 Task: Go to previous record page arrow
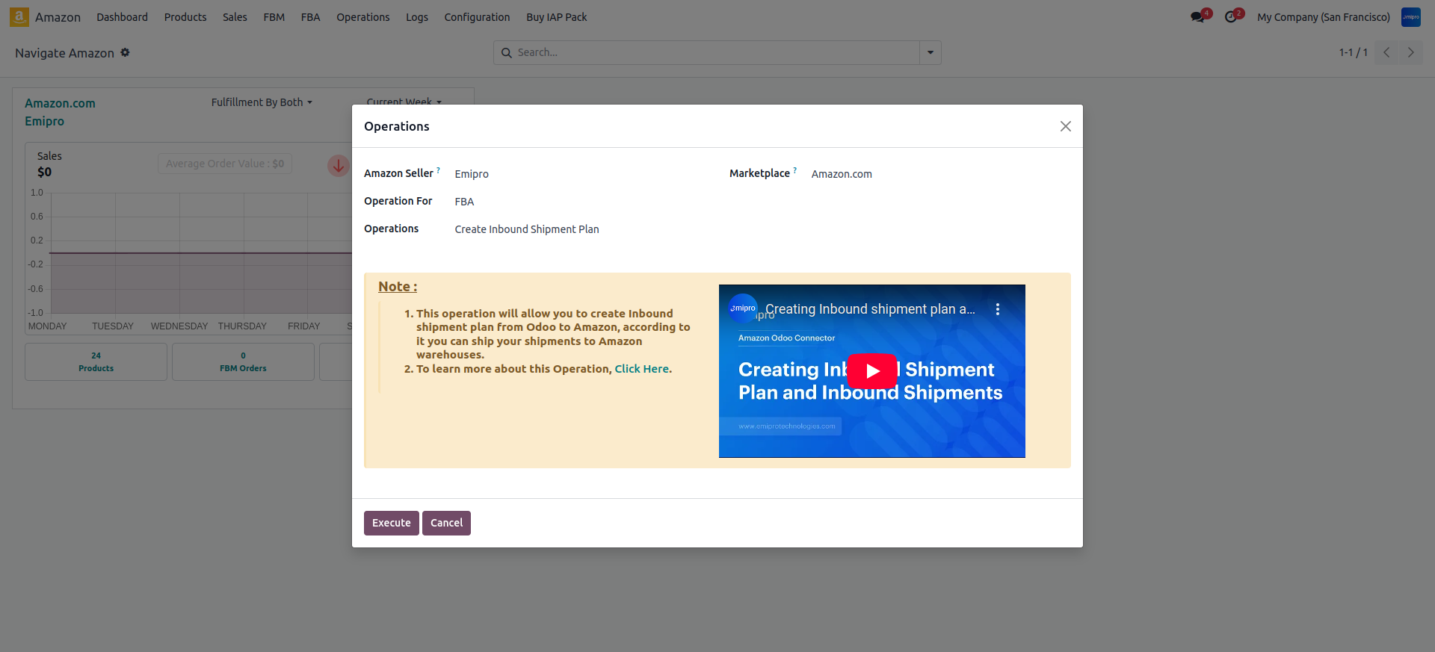pos(1386,52)
